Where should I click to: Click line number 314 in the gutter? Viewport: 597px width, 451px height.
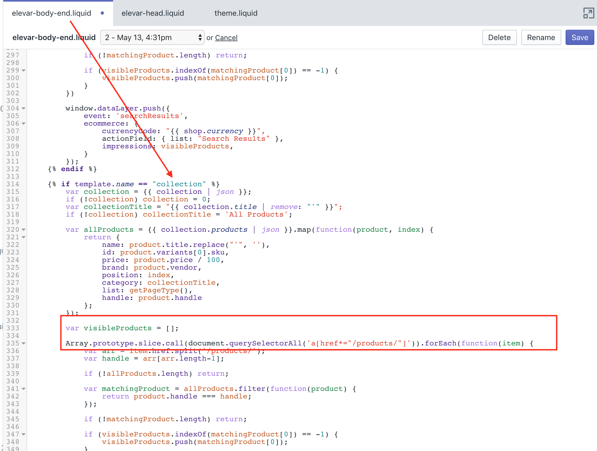pyautogui.click(x=13, y=184)
